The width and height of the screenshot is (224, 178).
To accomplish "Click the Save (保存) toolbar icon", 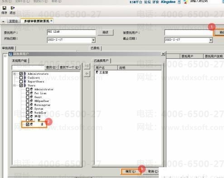I will pyautogui.click(x=4, y=10).
